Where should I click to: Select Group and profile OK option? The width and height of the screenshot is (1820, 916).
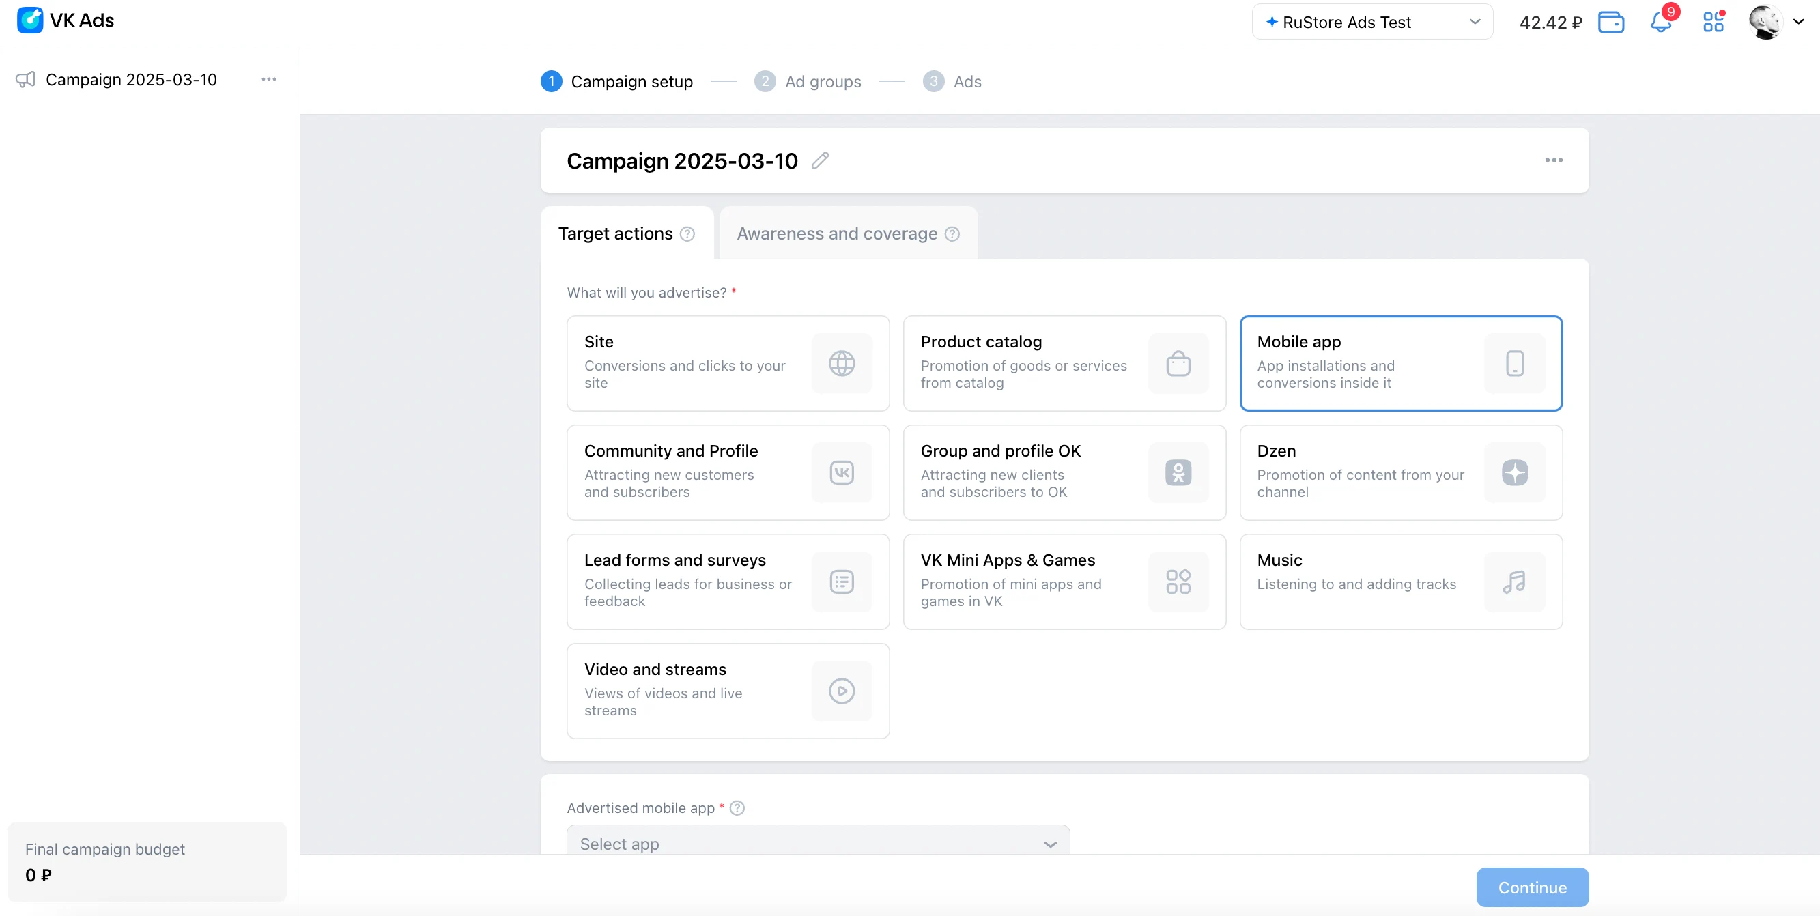[1064, 472]
